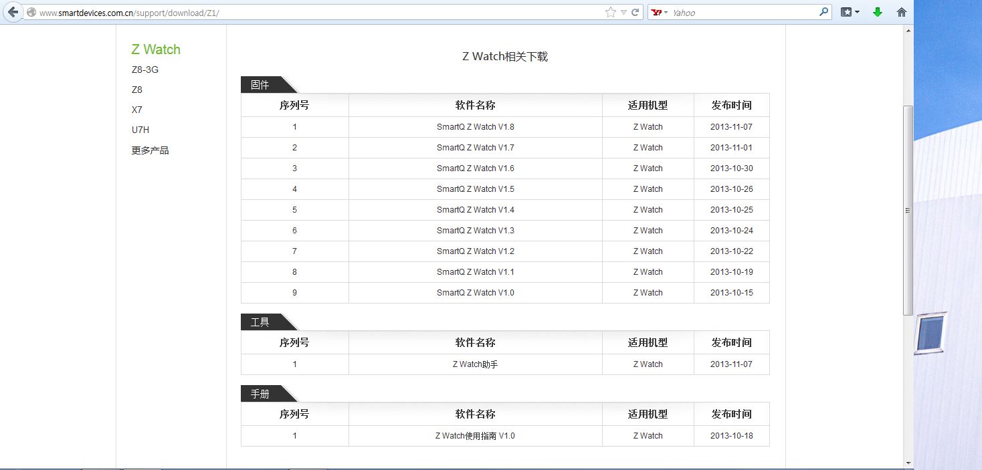Open the bookmarks menu button
The image size is (982, 470).
[x=850, y=12]
